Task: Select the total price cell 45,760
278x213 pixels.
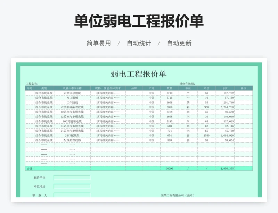Action: point(225,131)
